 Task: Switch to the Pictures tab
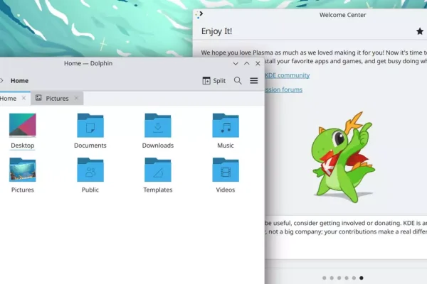57,99
